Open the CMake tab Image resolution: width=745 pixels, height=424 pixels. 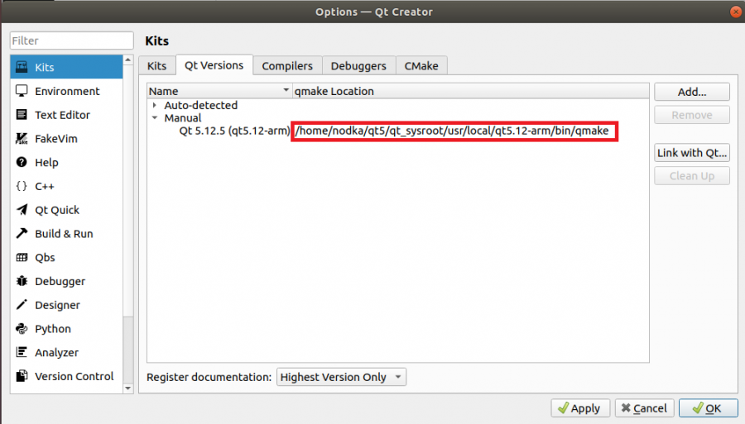point(421,65)
